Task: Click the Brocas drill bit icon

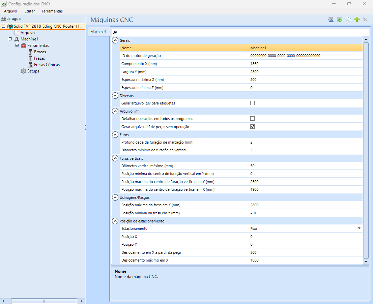Action: (x=30, y=52)
